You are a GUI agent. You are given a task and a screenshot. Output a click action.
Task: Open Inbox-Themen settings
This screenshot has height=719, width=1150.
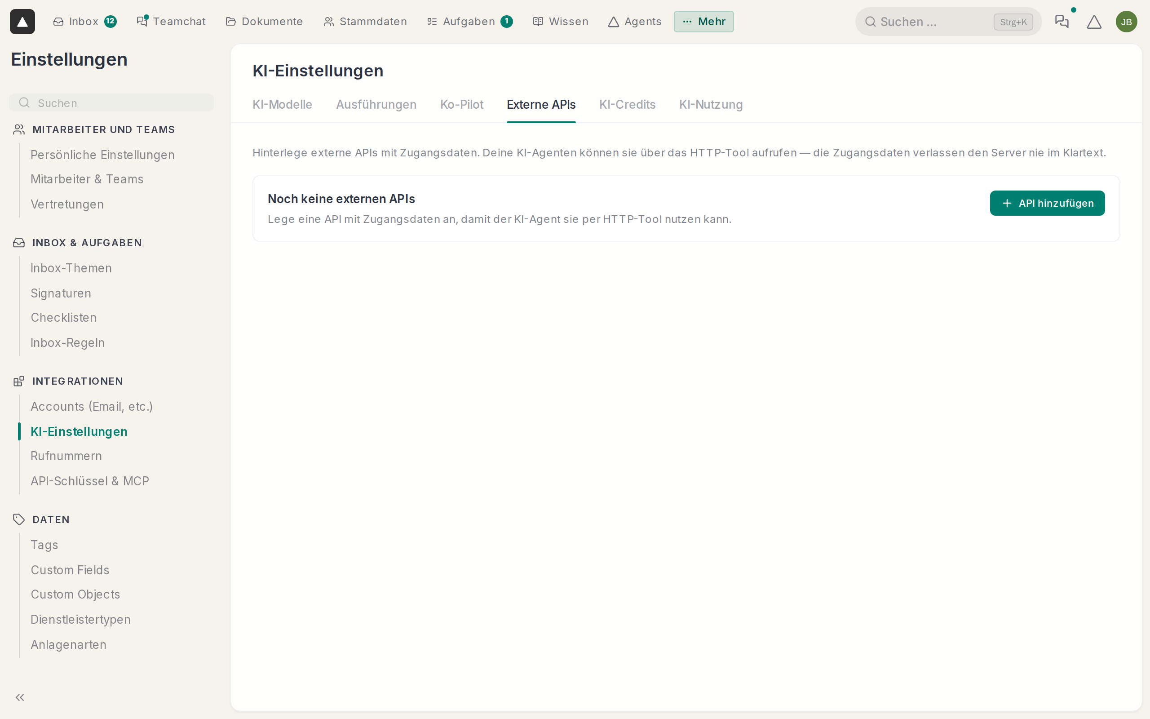point(71,268)
